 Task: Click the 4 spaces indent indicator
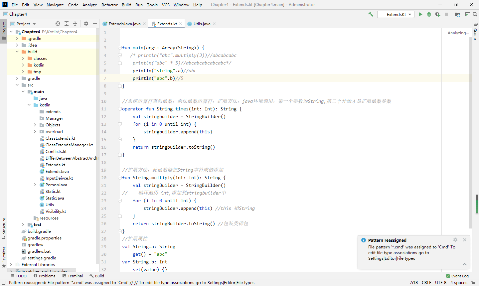[459, 283]
